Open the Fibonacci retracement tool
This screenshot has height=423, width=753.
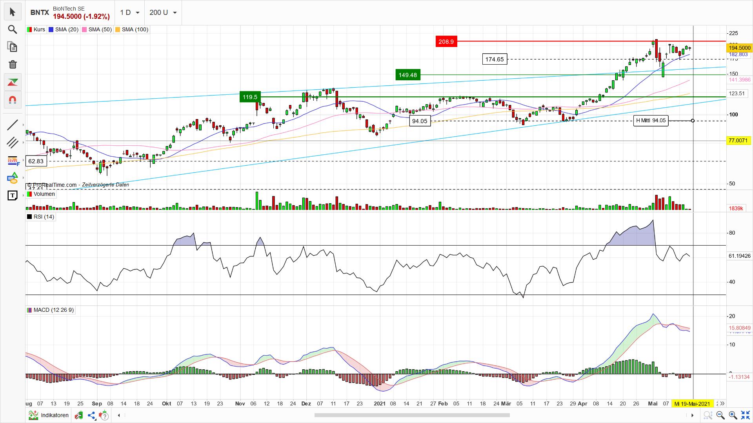[13, 161]
